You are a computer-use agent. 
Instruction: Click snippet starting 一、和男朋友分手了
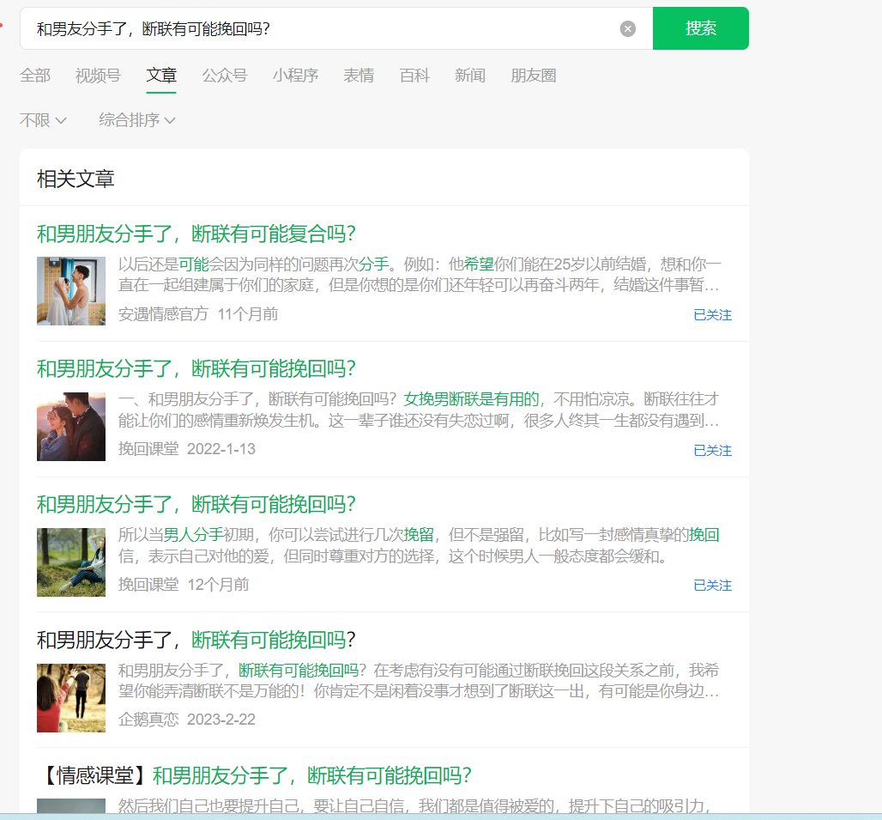(419, 410)
